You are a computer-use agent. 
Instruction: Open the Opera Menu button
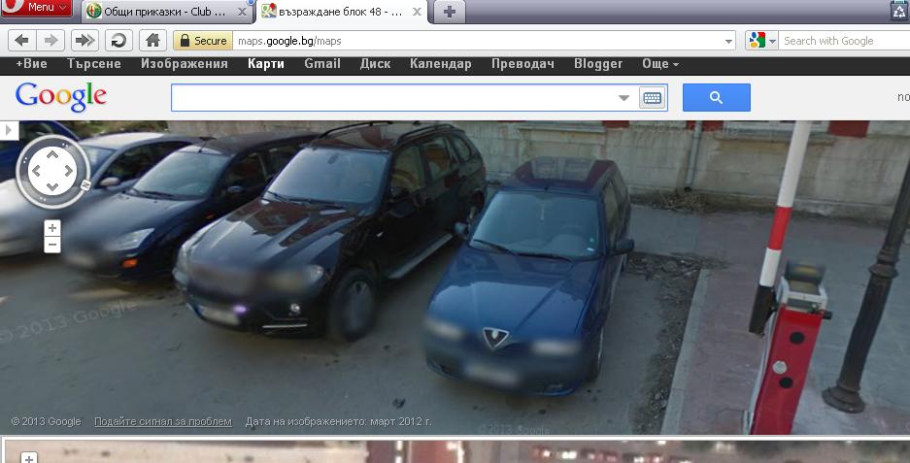[37, 9]
